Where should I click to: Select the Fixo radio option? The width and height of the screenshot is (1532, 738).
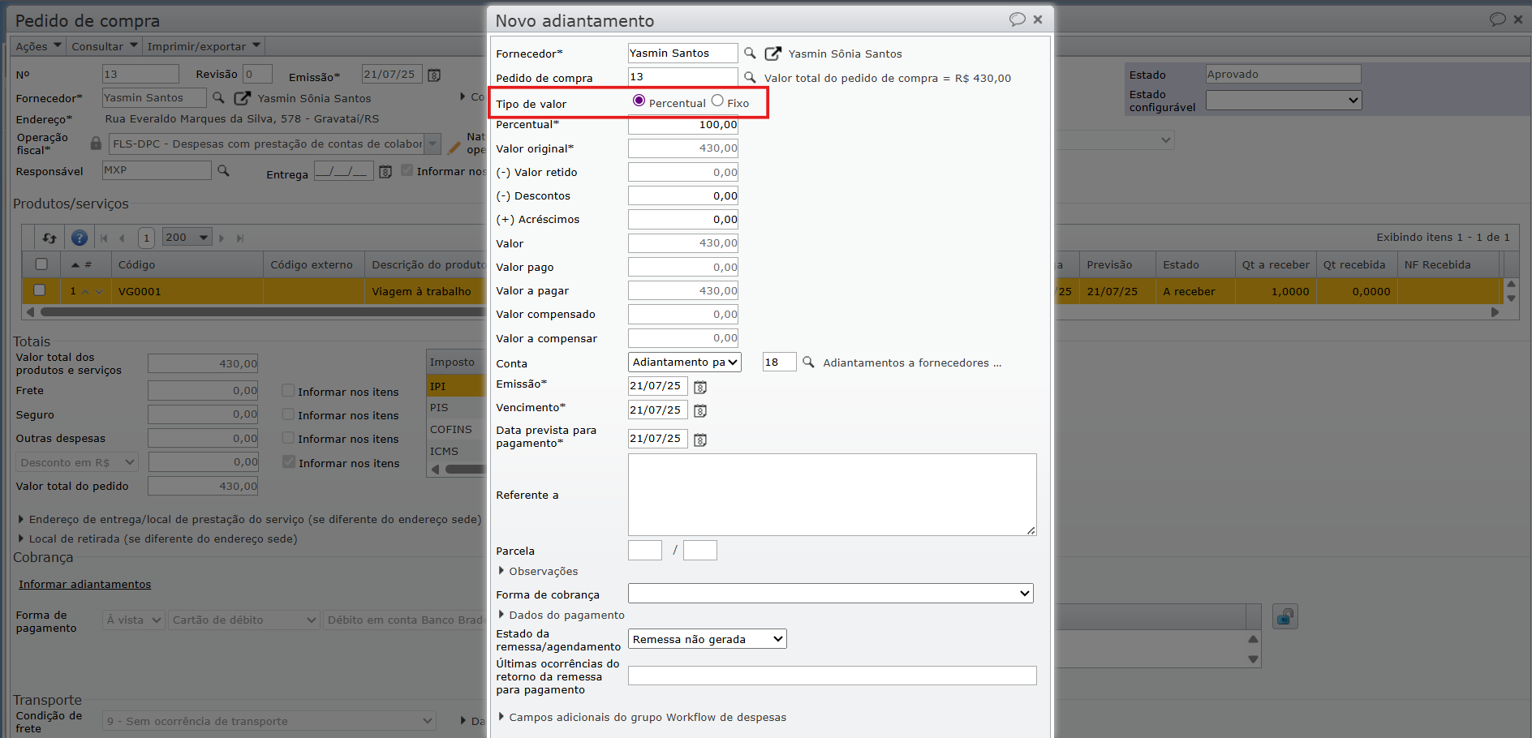pyautogui.click(x=717, y=101)
